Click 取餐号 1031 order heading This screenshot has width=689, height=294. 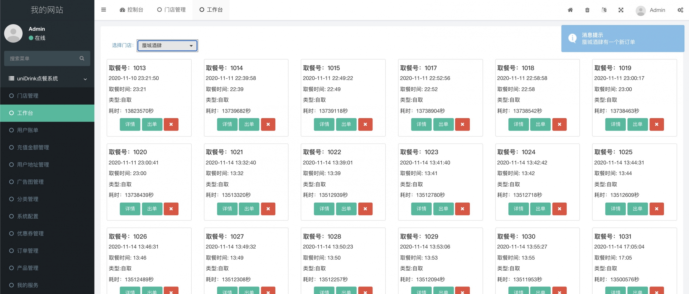613,236
